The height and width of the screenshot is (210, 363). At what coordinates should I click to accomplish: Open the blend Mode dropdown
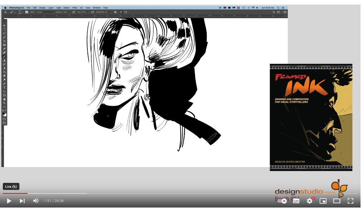(46, 12)
